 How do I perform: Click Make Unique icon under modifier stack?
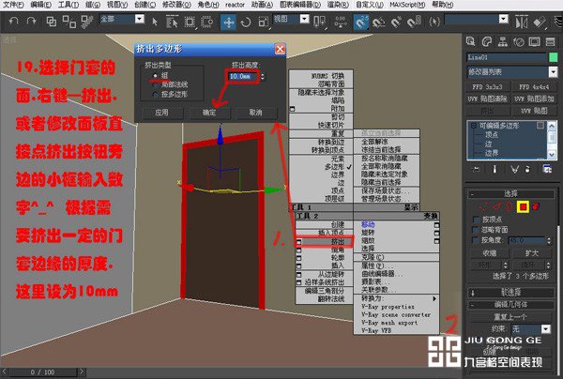[514, 169]
